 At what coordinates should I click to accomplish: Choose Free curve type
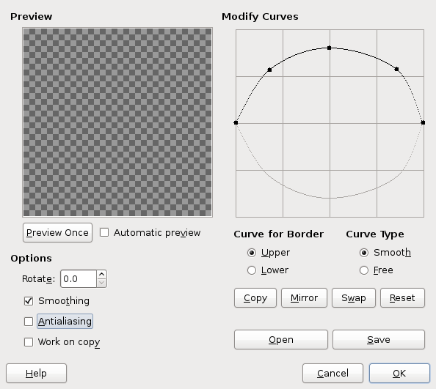[364, 270]
